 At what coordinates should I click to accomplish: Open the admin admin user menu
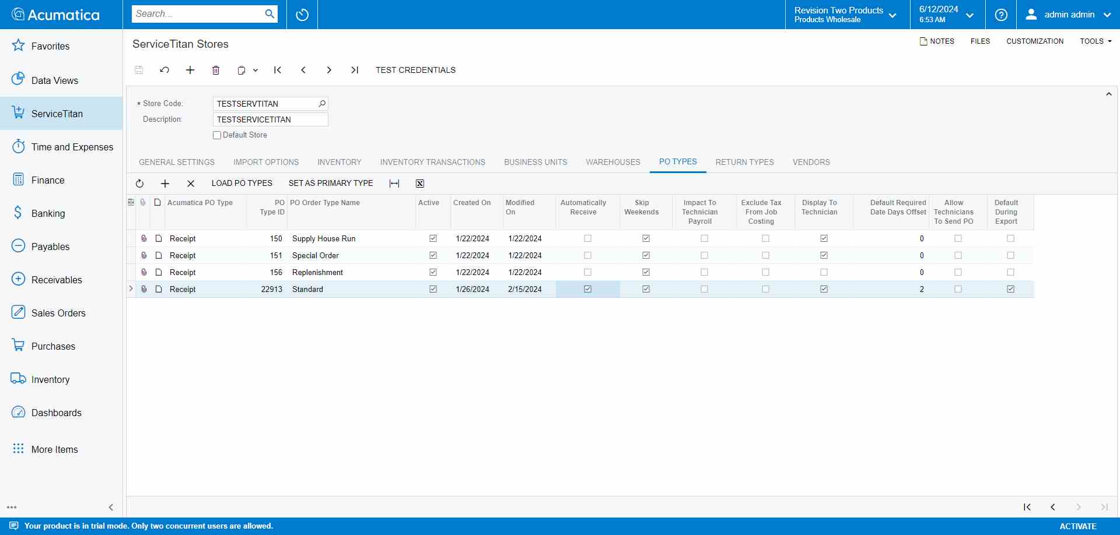click(1068, 15)
